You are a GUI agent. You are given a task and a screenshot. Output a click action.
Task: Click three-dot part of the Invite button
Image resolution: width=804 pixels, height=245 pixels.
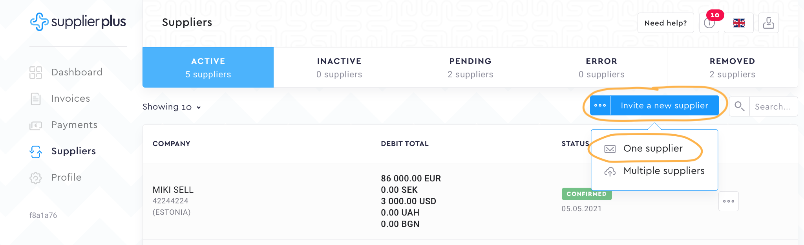click(600, 106)
